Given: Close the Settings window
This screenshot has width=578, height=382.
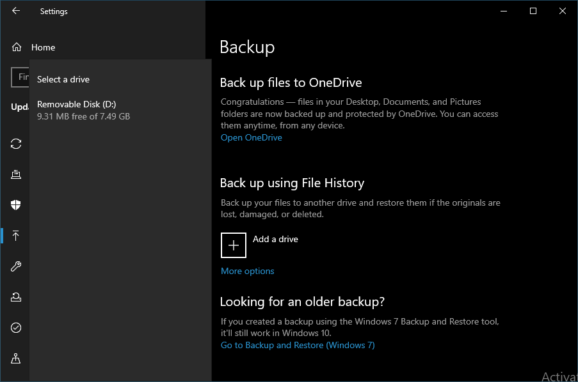Looking at the screenshot, I should (x=563, y=11).
